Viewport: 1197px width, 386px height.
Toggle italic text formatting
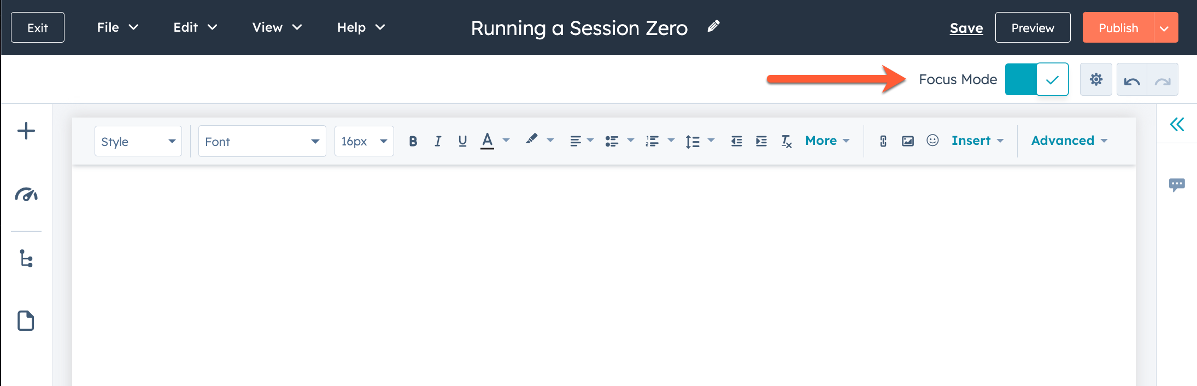pos(437,141)
